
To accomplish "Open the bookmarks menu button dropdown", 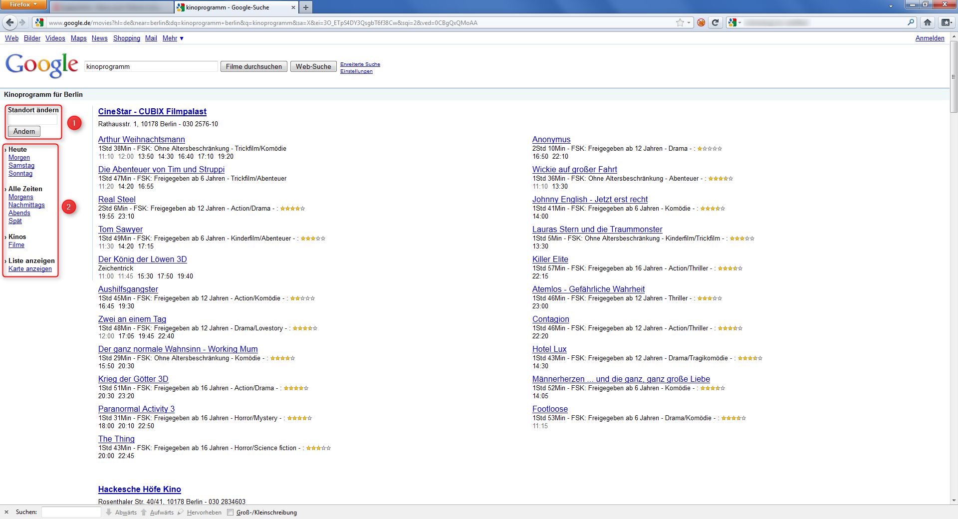I will tap(946, 22).
